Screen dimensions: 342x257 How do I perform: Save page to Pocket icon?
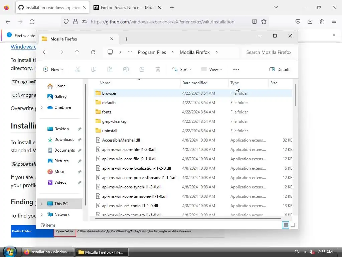click(298, 22)
